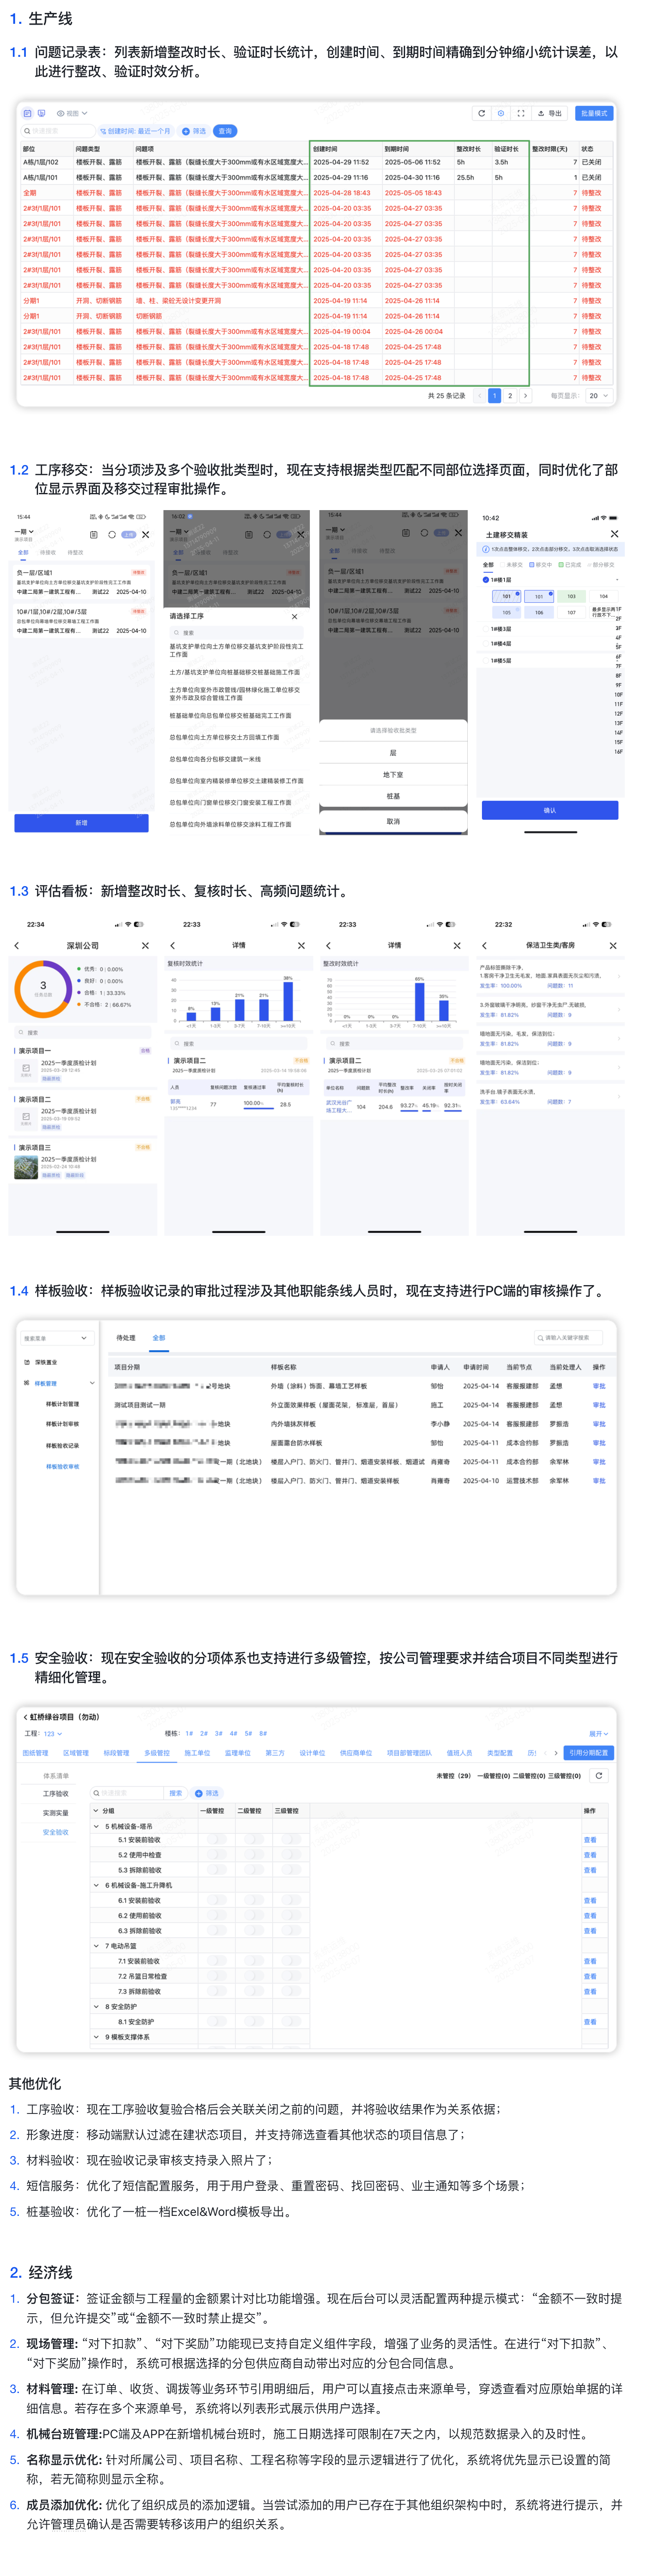Click 引用分期配置 button
Image resolution: width=649 pixels, height=2576 pixels.
(x=589, y=1753)
